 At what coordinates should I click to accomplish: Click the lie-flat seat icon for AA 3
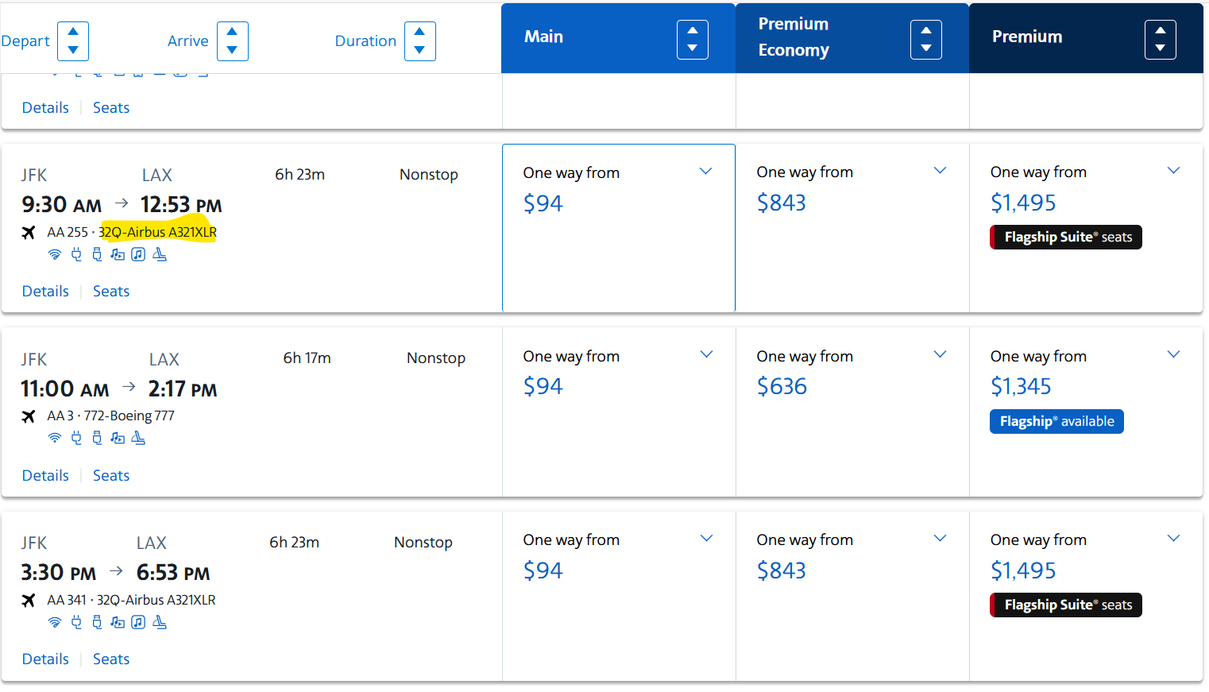(138, 438)
